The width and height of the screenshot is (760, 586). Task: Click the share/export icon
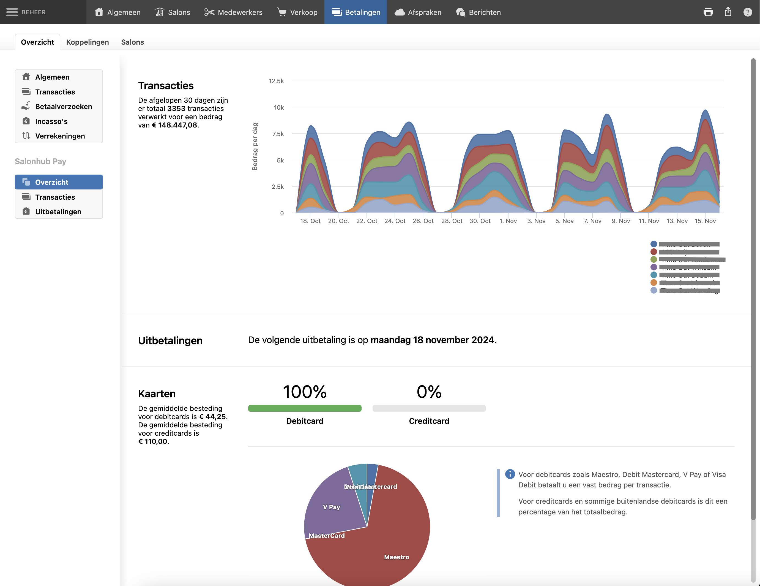[728, 12]
